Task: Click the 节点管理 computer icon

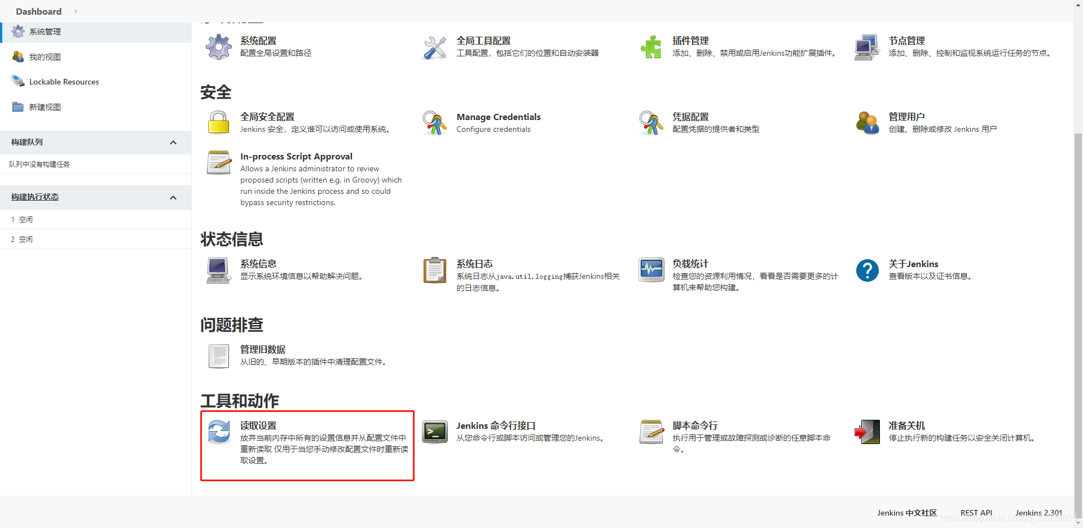Action: tap(866, 47)
